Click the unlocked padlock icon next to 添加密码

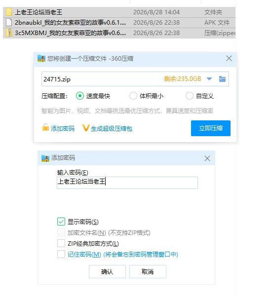(45, 127)
